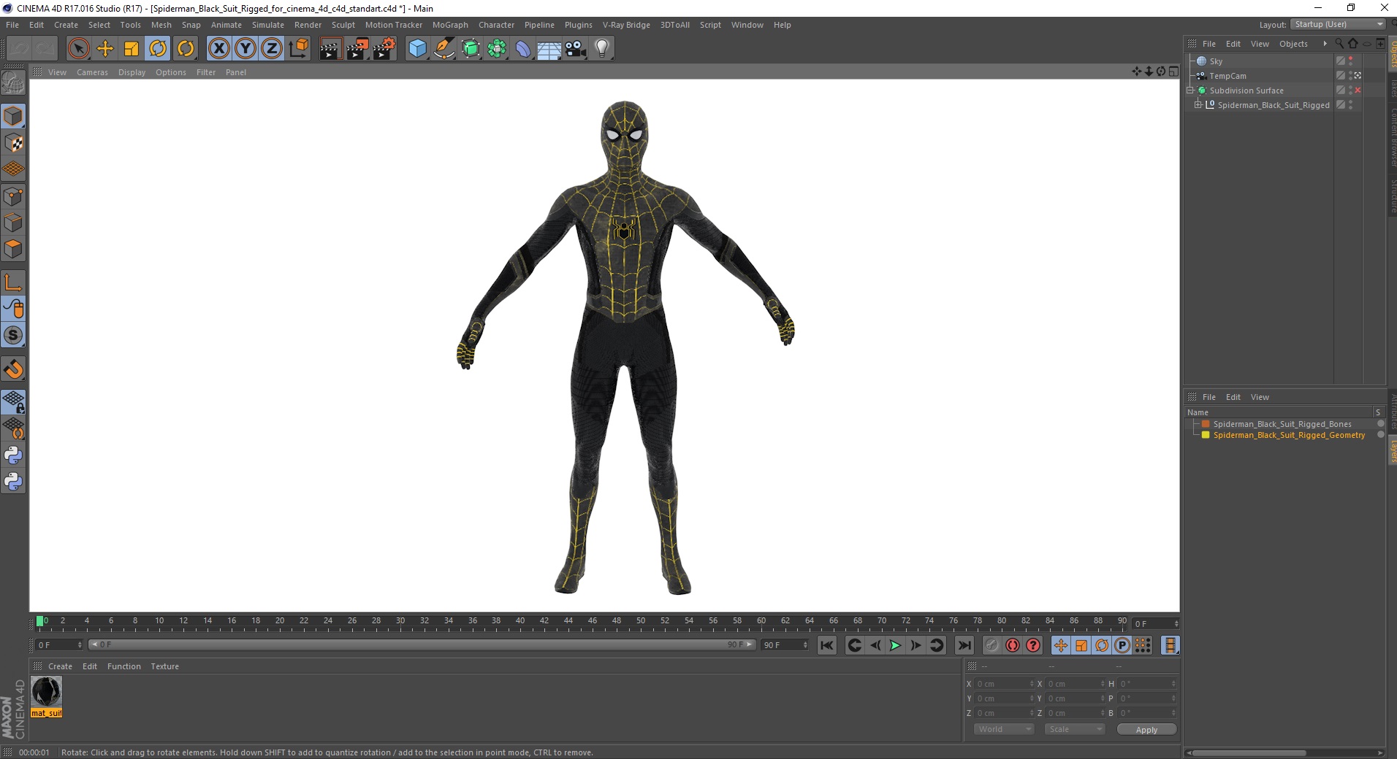Open the Simulate menu
Image resolution: width=1397 pixels, height=759 pixels.
(268, 25)
